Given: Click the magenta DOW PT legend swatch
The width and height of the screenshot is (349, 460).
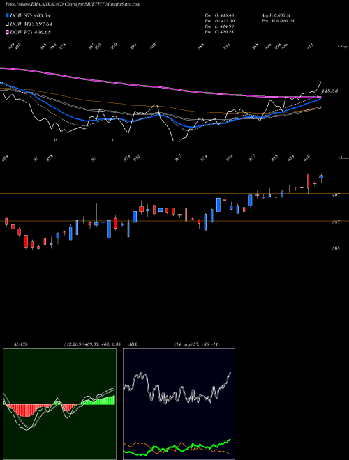Looking at the screenshot, I should click(7, 32).
